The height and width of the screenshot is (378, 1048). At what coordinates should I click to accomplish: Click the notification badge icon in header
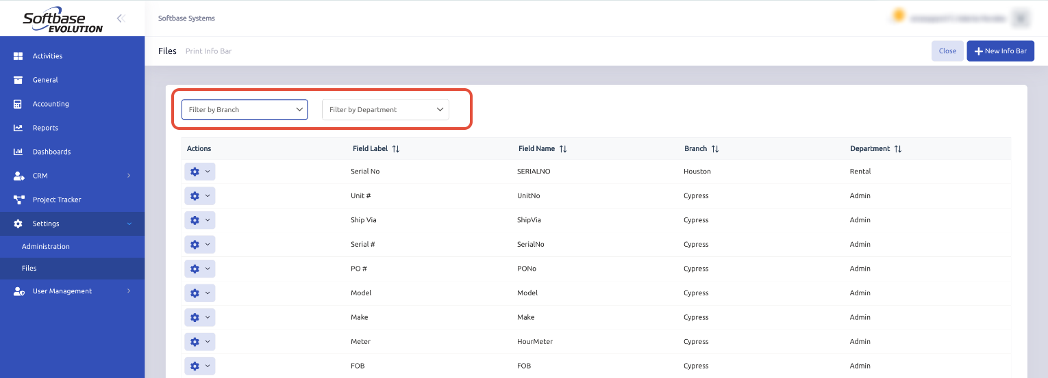click(x=899, y=15)
